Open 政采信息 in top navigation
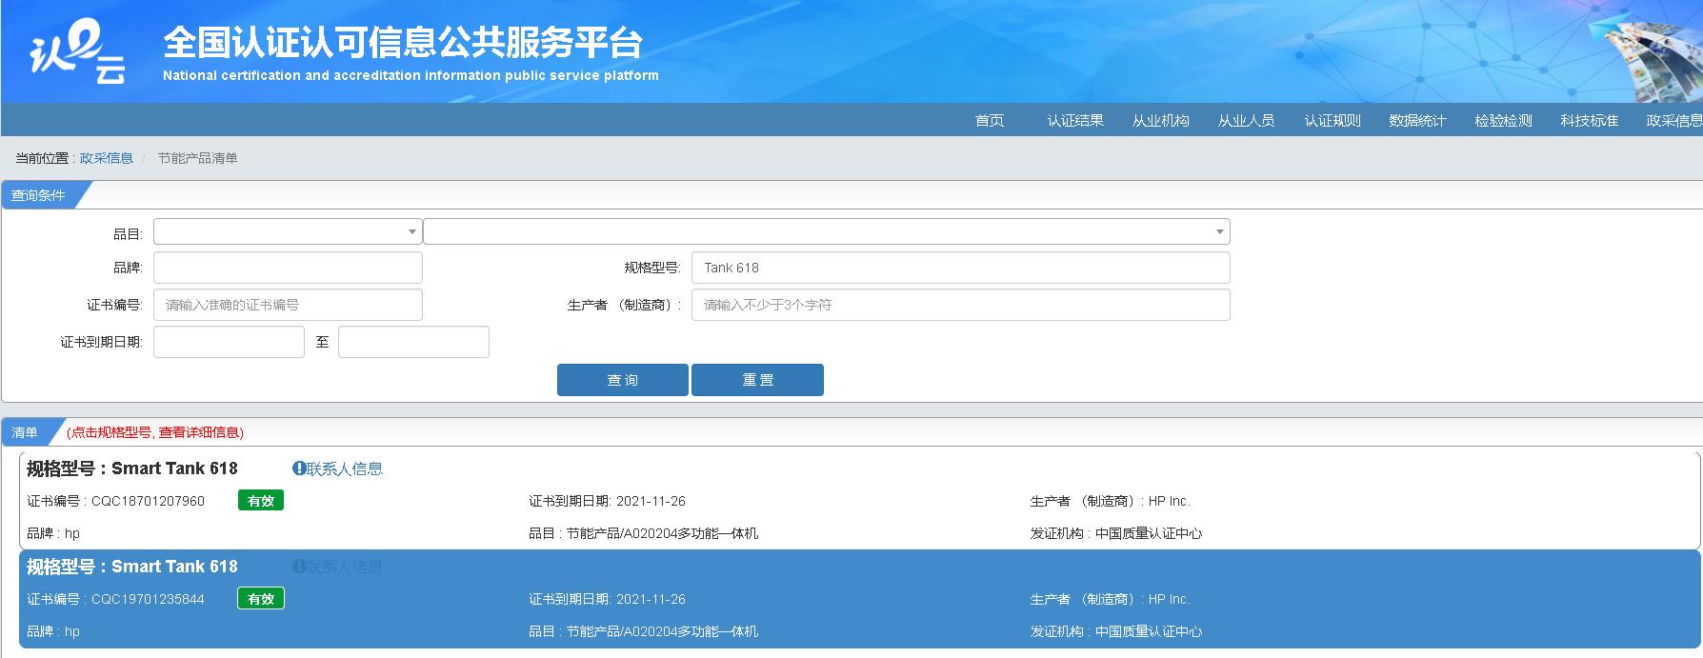Viewport: 1703px width, 658px height. (x=1674, y=121)
